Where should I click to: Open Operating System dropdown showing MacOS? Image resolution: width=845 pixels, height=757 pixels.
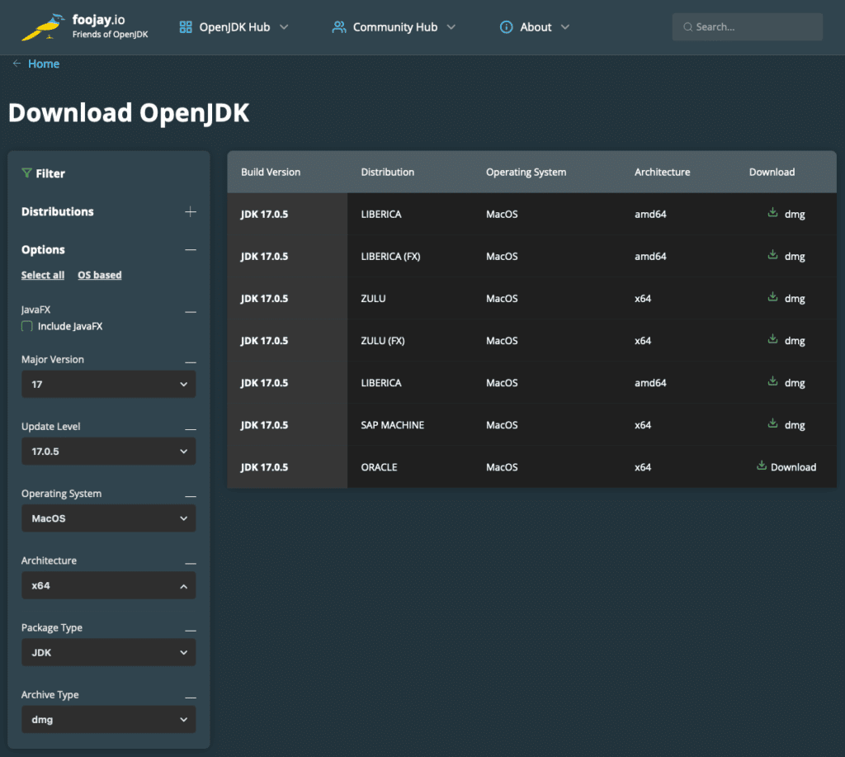tap(109, 518)
